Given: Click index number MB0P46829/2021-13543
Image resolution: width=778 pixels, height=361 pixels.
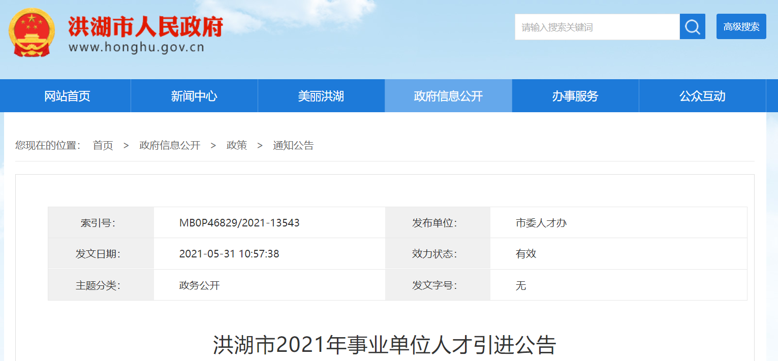Looking at the screenshot, I should point(239,223).
